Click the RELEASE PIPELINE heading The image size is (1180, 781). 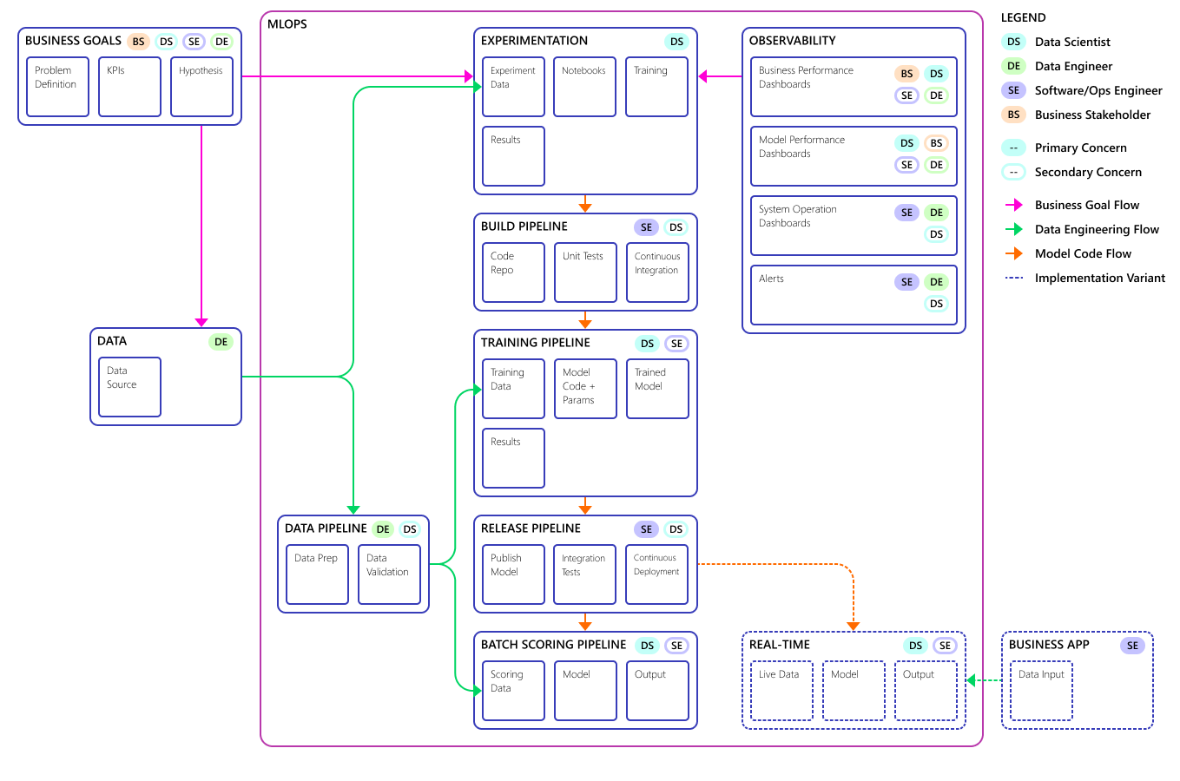click(x=531, y=528)
